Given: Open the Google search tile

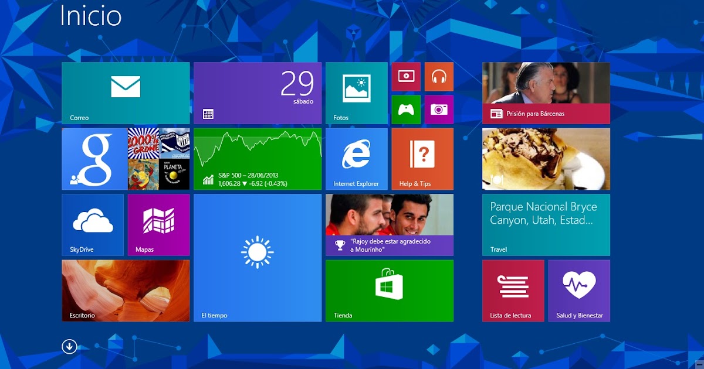Looking at the screenshot, I should click(94, 159).
